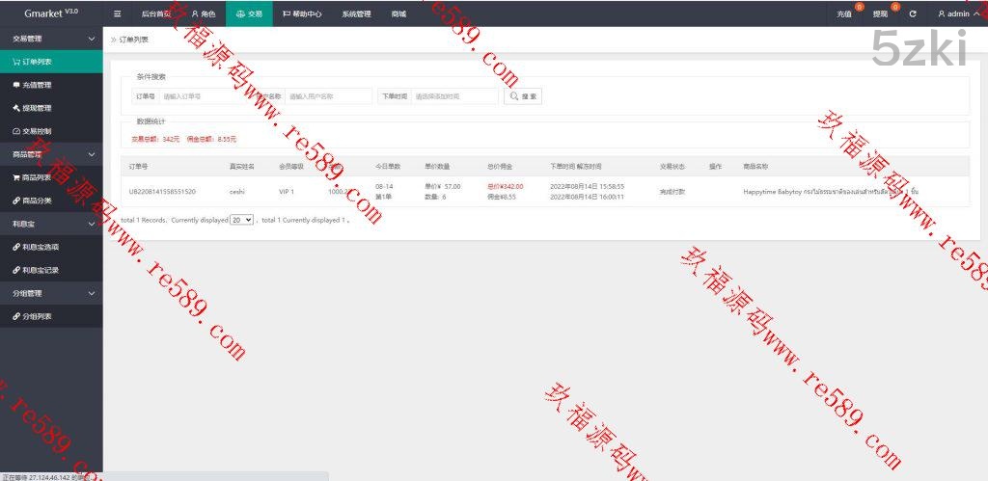This screenshot has height=481, width=988.
Task: Click the refresh icon in top bar
Action: pos(912,13)
